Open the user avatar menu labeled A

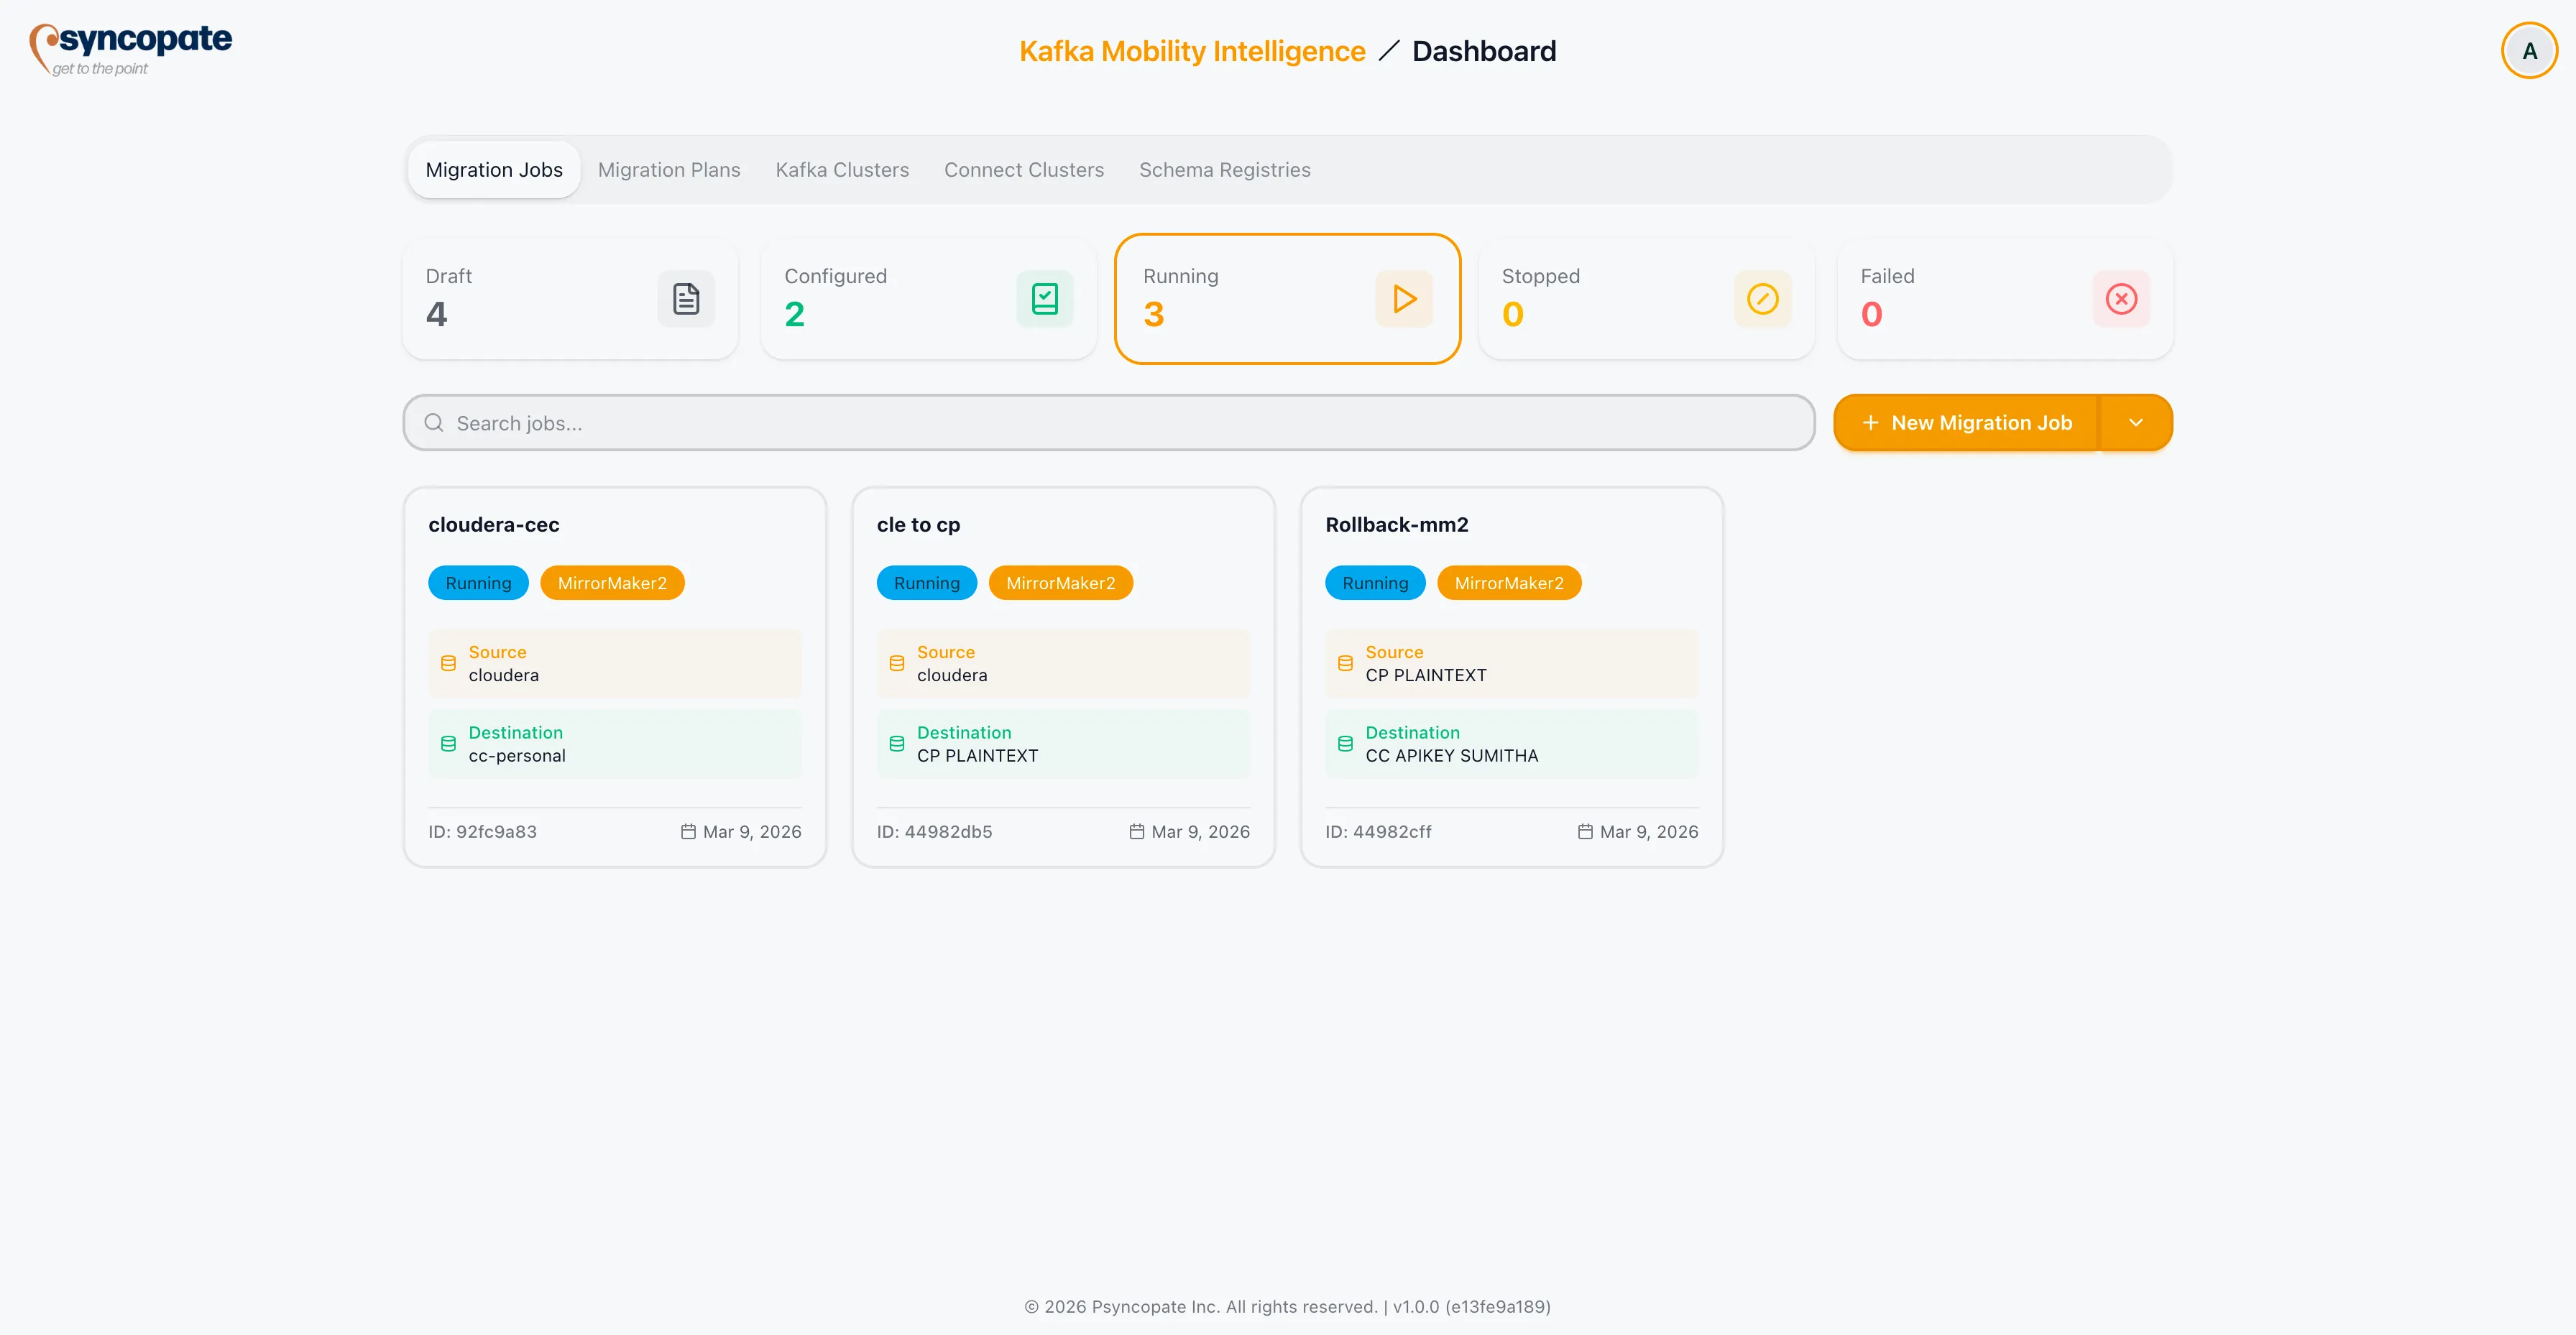point(2529,50)
